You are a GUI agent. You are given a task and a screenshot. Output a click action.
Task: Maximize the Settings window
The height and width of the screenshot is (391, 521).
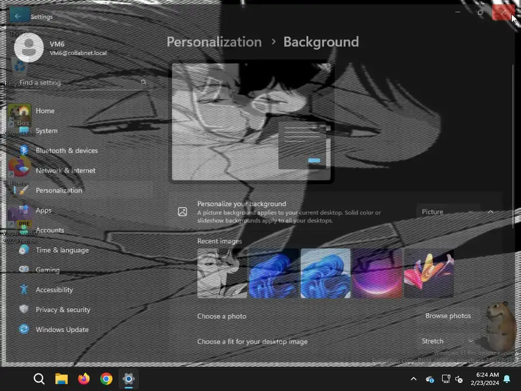pyautogui.click(x=480, y=12)
